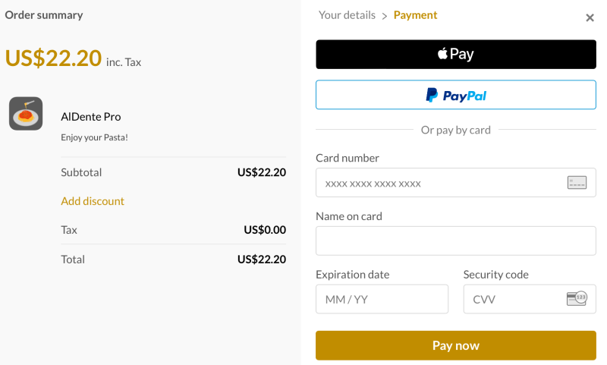Click the PayPal logo icon
Image resolution: width=607 pixels, height=365 pixels.
tap(432, 95)
